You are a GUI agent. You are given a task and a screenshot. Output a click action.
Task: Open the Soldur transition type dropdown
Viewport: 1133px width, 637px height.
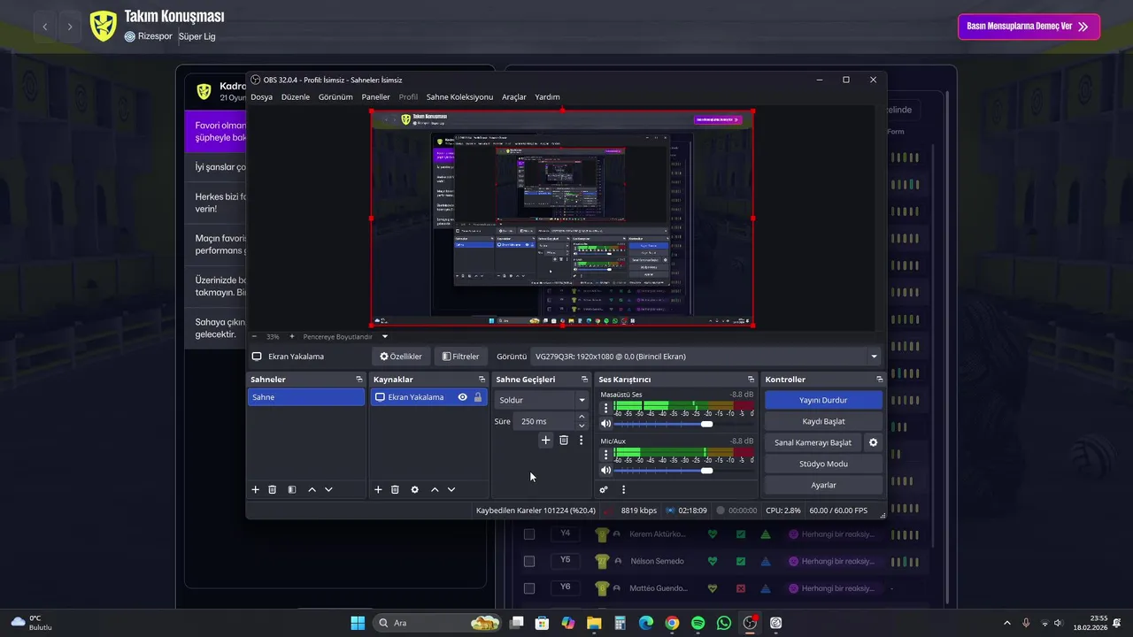541,400
